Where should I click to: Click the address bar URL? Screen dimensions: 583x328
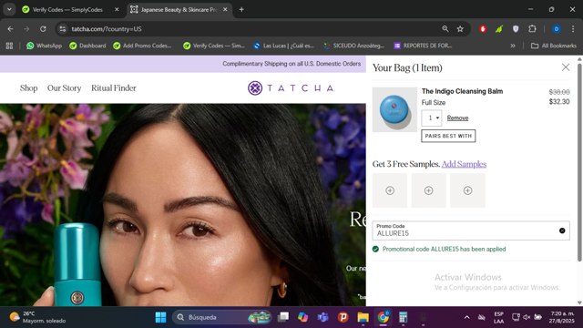pos(107,28)
